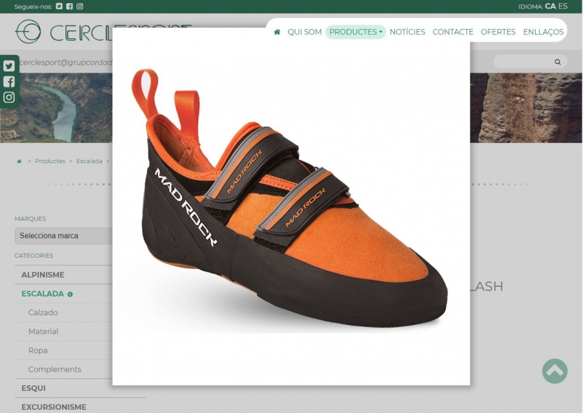Open the Calzado subcategory
The width and height of the screenshot is (583, 413).
pyautogui.click(x=43, y=313)
